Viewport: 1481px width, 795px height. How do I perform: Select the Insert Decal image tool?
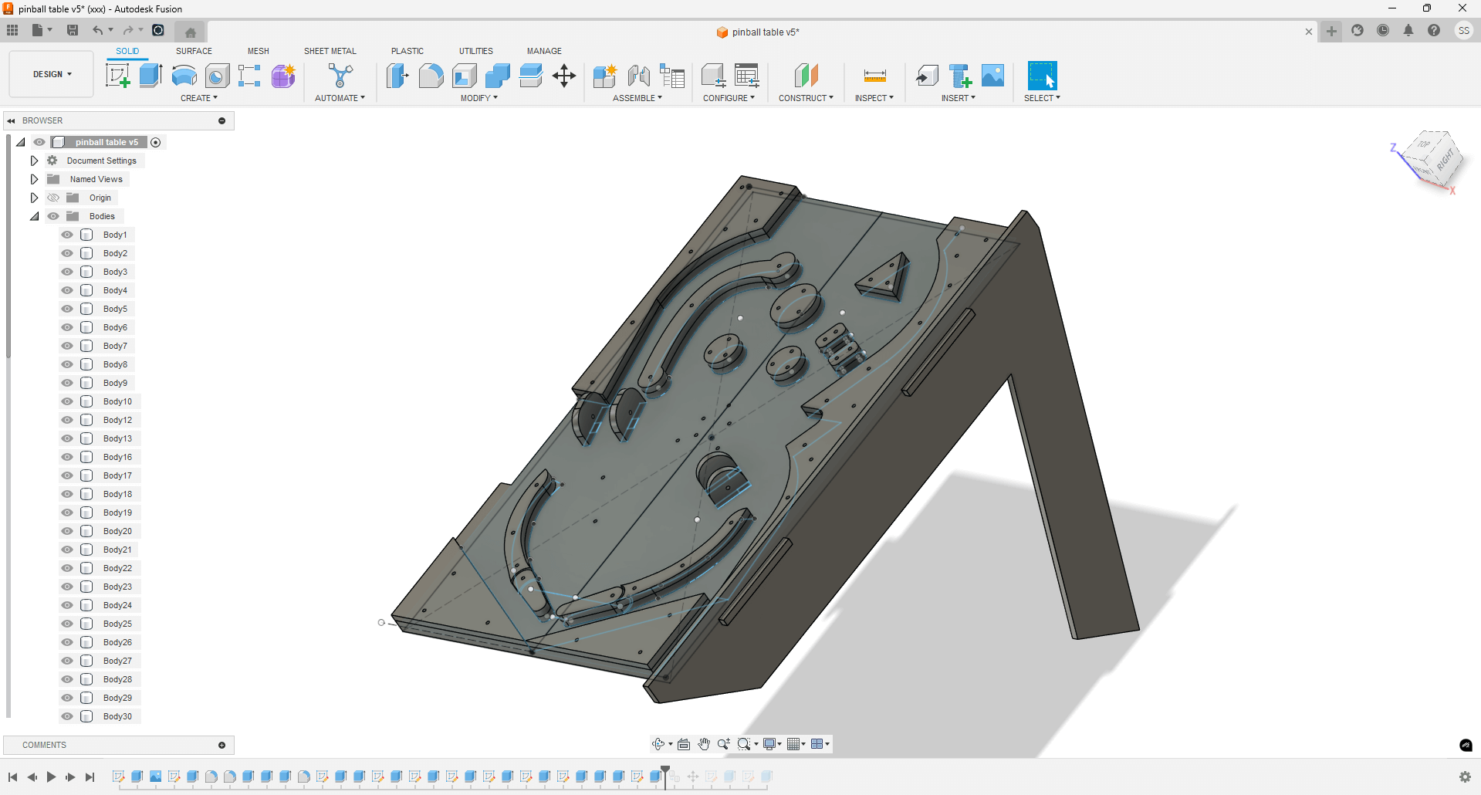coord(993,76)
